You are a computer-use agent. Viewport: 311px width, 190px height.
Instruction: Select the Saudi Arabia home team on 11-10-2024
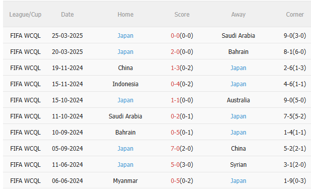(125, 116)
